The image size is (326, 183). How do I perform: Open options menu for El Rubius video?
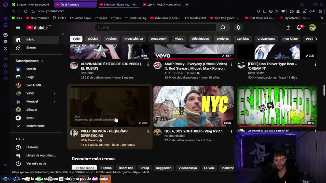[x=148, y=64]
